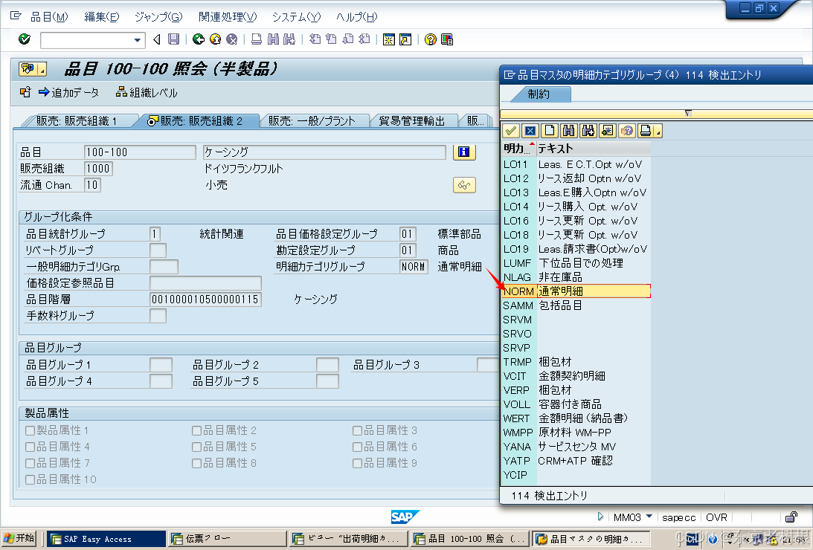Click the Cancel X icon in popup toolbar
This screenshot has width=813, height=550.
(x=530, y=131)
